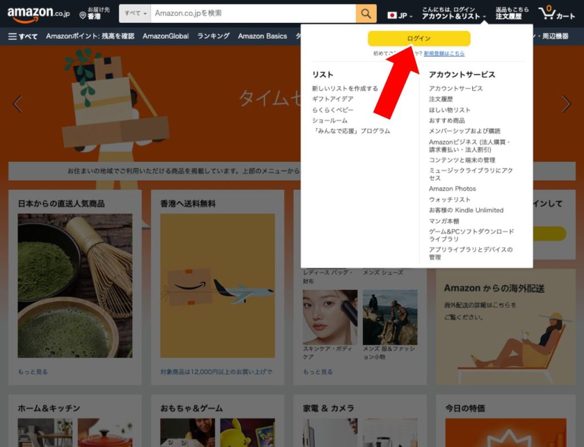584x447 pixels.
Task: Click the delivery location pin for 香港
Action: (x=83, y=15)
